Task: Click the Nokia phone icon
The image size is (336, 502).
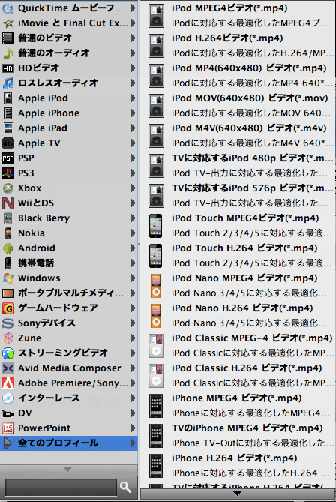Action: [x=7, y=233]
